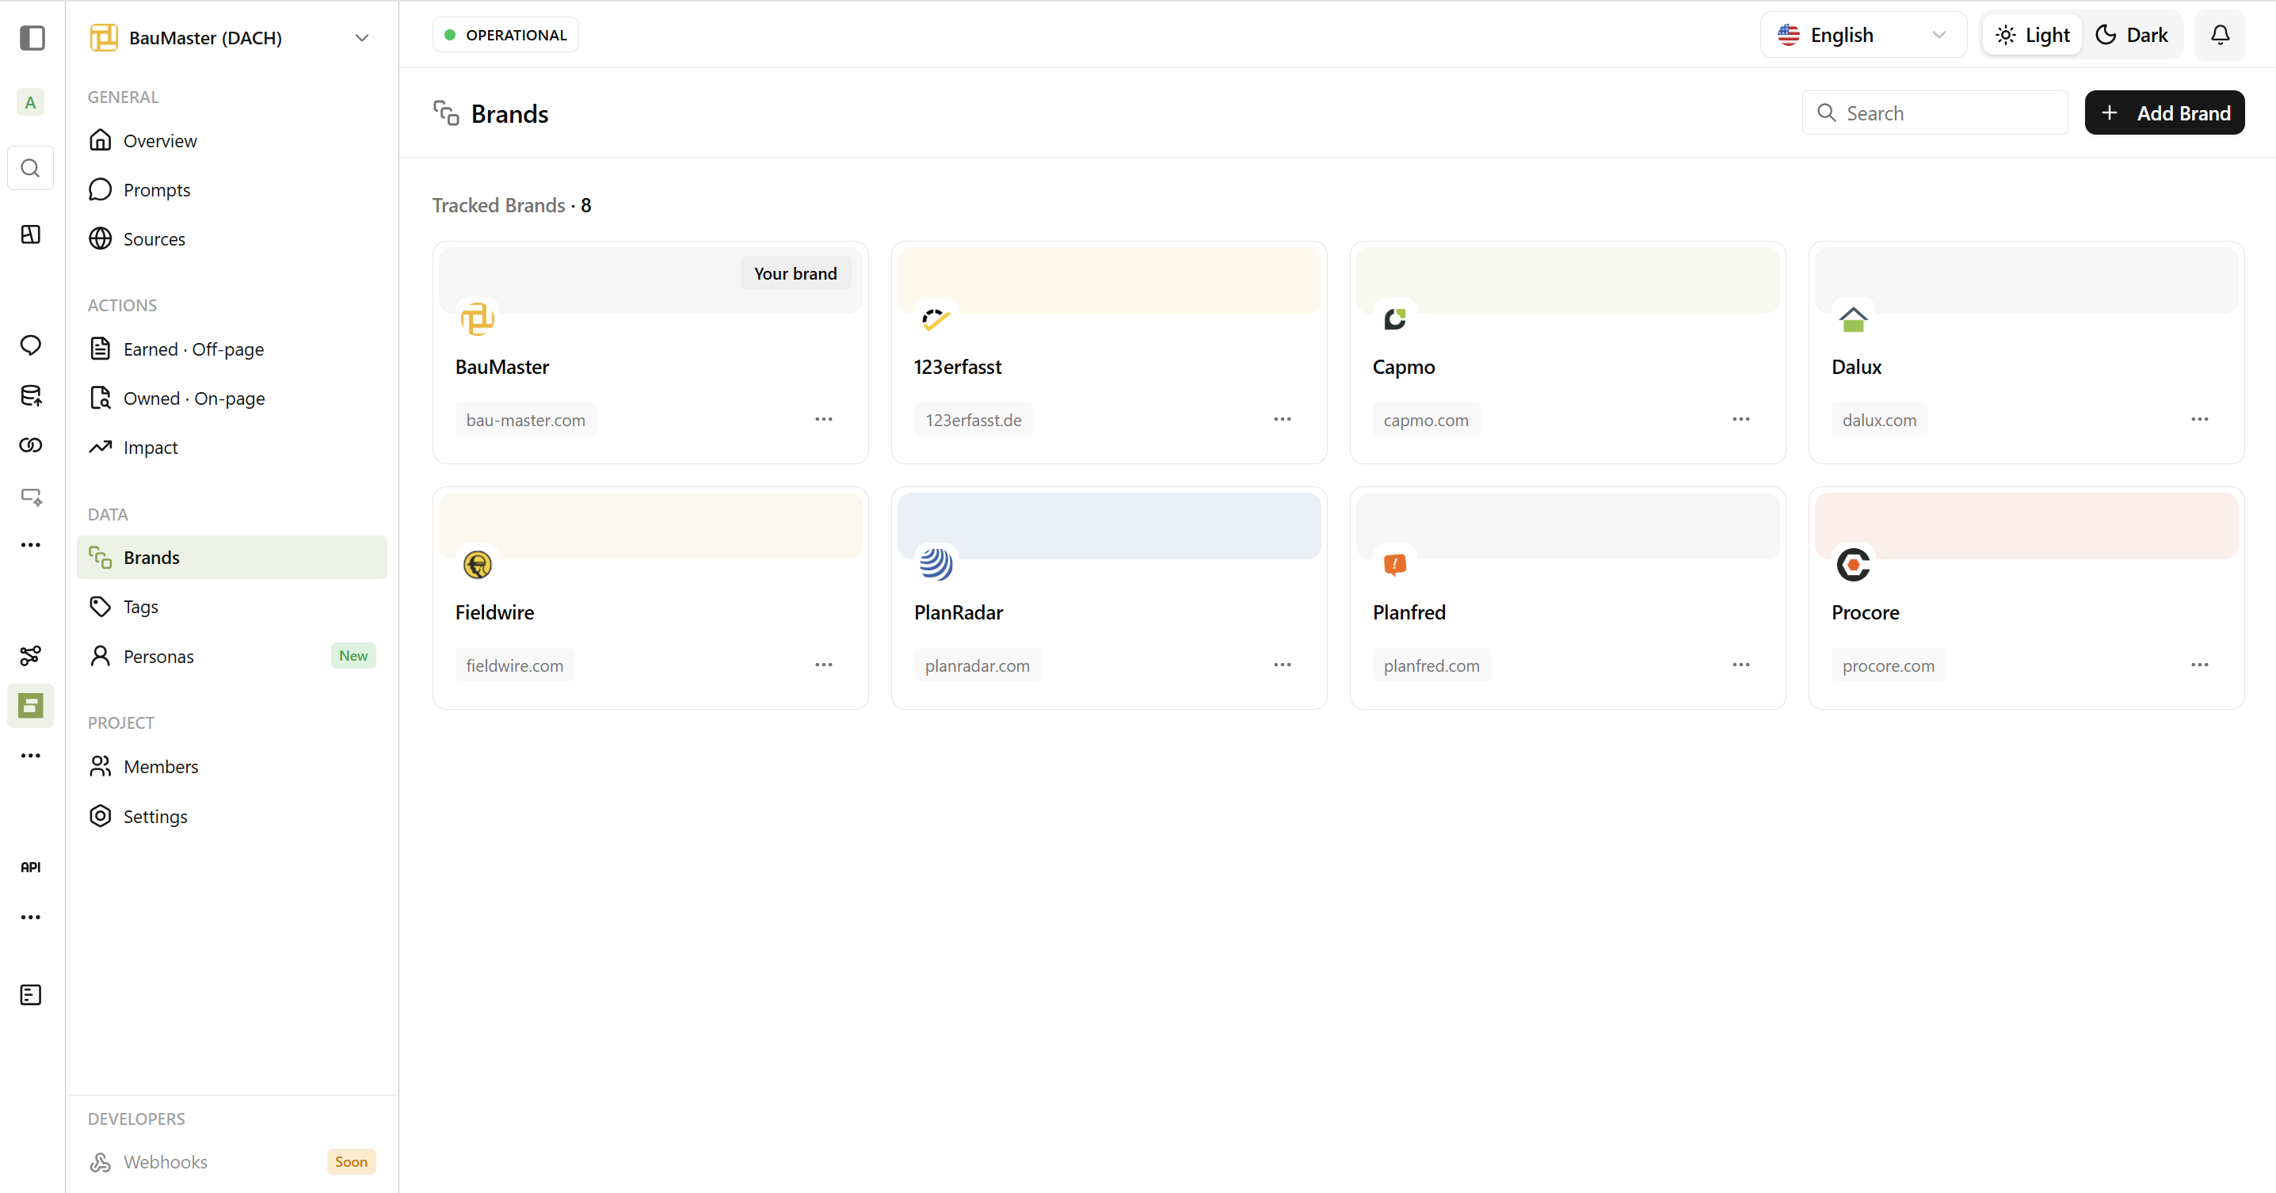Image resolution: width=2276 pixels, height=1193 pixels.
Task: Go to Prompts in the sidebar
Action: [156, 190]
